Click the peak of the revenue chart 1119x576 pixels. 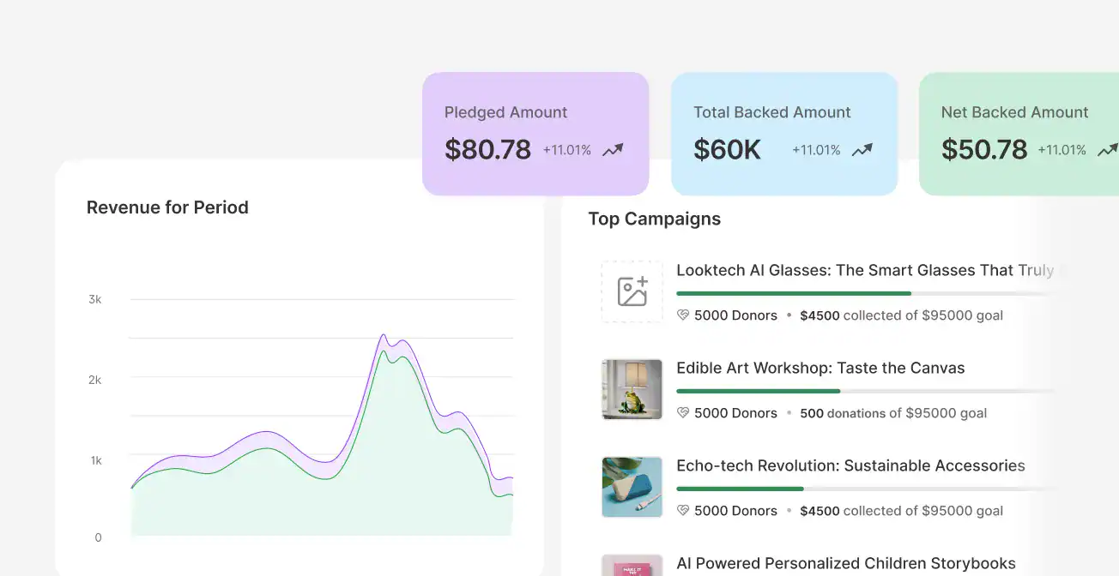(x=384, y=336)
